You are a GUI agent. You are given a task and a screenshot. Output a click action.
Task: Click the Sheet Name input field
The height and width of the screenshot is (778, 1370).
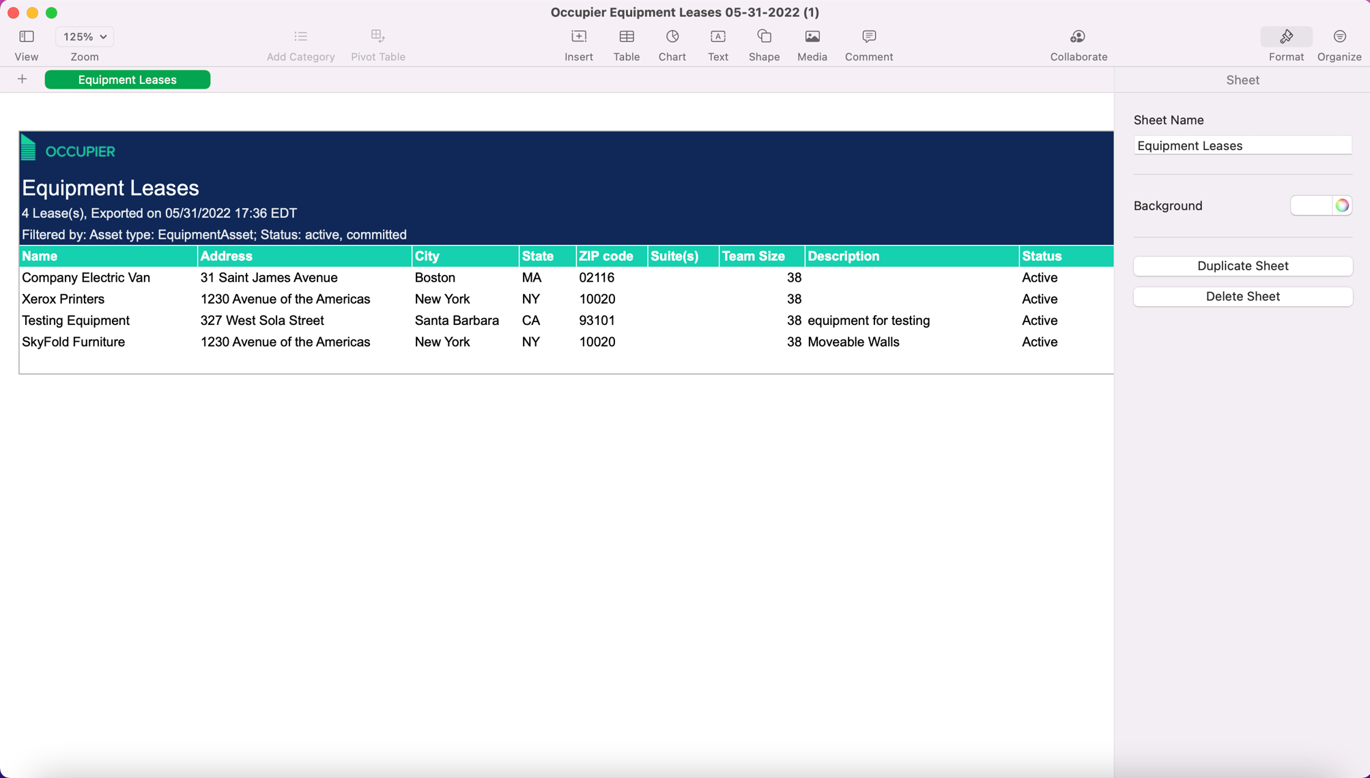pos(1242,145)
